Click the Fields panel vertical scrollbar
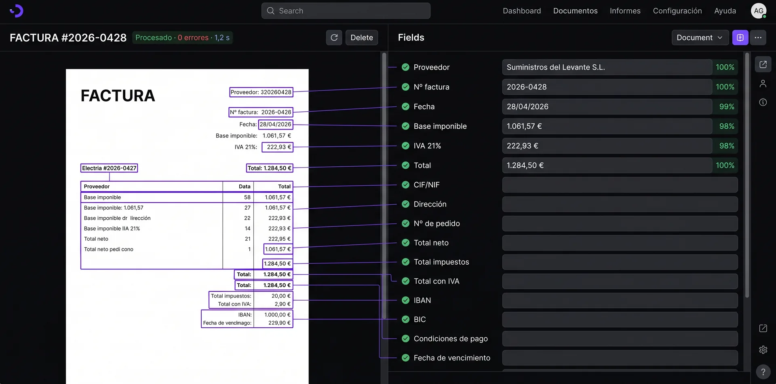776x384 pixels. click(x=747, y=175)
